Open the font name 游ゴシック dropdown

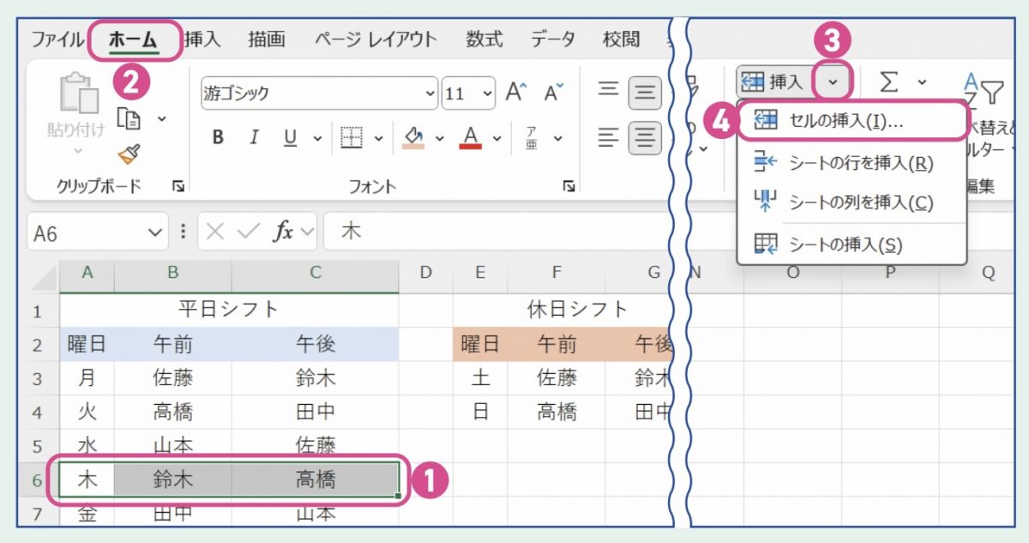(x=430, y=94)
